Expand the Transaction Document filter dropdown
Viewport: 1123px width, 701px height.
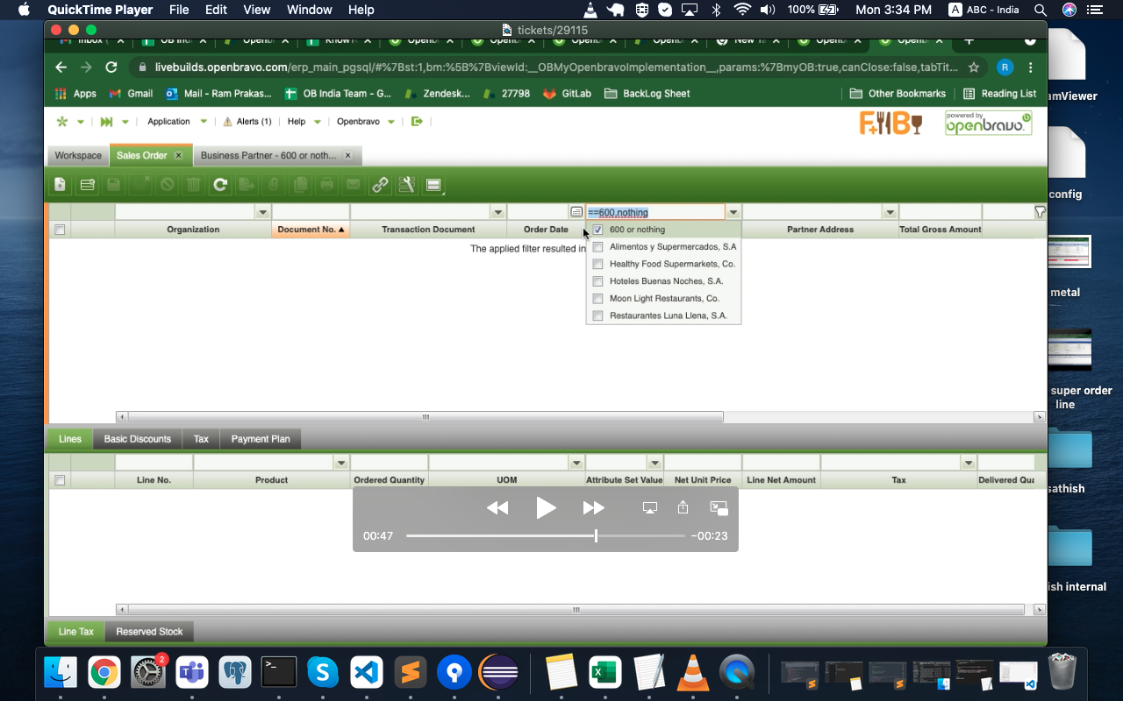498,213
